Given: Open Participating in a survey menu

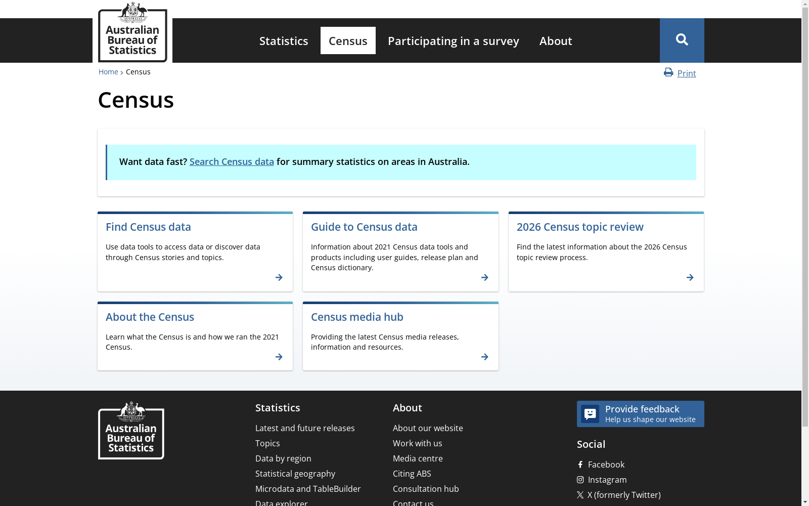Looking at the screenshot, I should [x=454, y=40].
